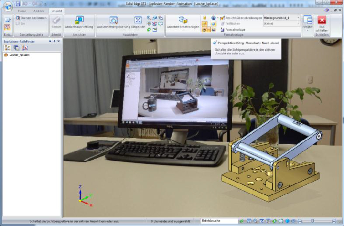Select the Ansicht ribbon tab
344x226 pixels.
tap(57, 11)
